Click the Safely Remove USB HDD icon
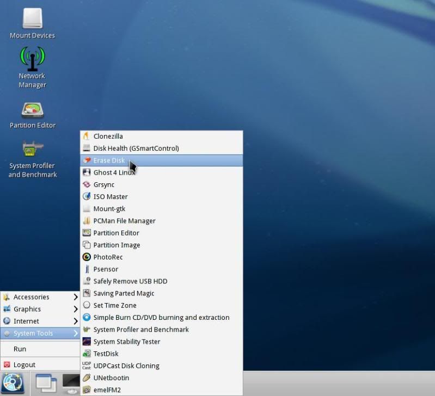This screenshot has height=396, width=435. [x=87, y=281]
